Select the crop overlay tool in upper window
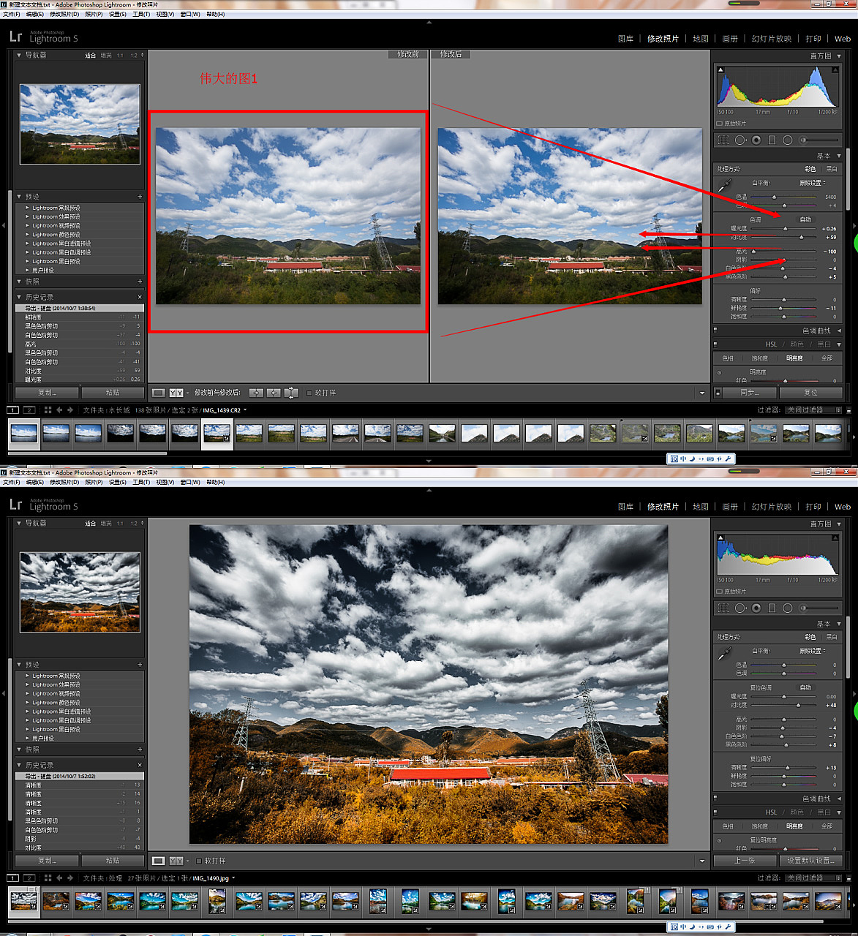This screenshot has height=936, width=858. tap(723, 140)
